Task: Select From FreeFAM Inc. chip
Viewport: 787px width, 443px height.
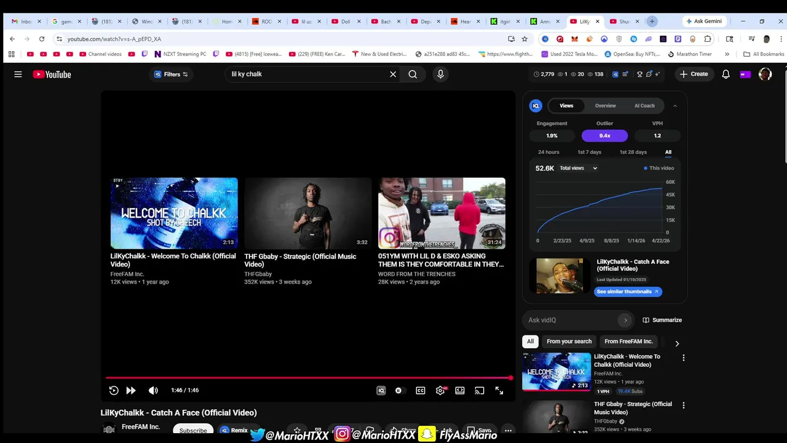Action: coord(628,341)
